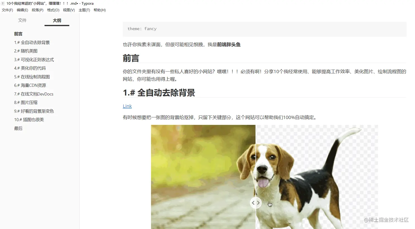Screen dimensions: 415x229
Task: Click the Typora app icon in title bar
Action: click(3, 3)
